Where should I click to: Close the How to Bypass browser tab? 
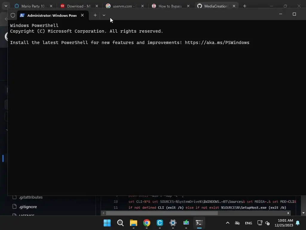(188, 6)
